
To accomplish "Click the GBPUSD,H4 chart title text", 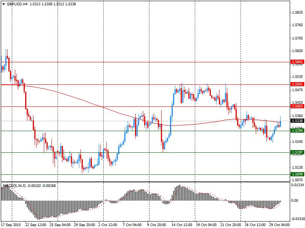I will (17, 4).
